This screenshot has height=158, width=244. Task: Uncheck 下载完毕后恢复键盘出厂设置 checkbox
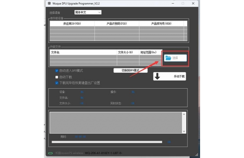57,83
